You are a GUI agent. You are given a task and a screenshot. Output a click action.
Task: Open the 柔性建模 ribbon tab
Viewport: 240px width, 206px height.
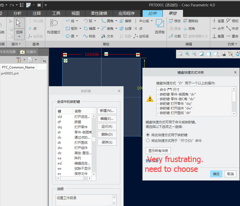click(99, 13)
